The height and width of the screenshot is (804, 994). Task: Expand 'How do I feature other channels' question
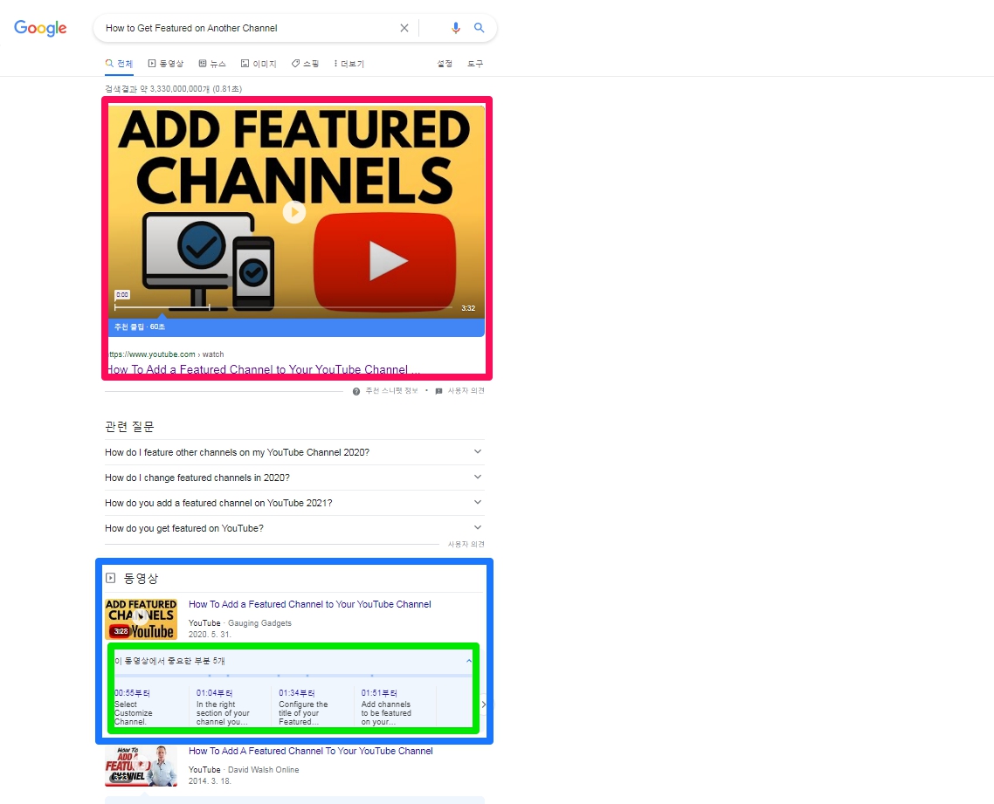[294, 452]
